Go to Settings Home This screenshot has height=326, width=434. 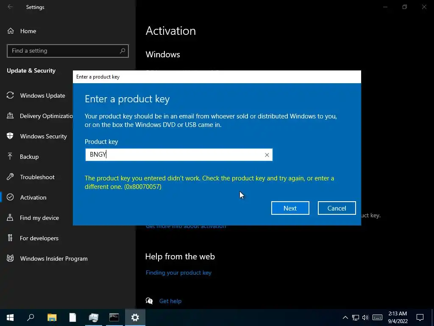coord(28,31)
